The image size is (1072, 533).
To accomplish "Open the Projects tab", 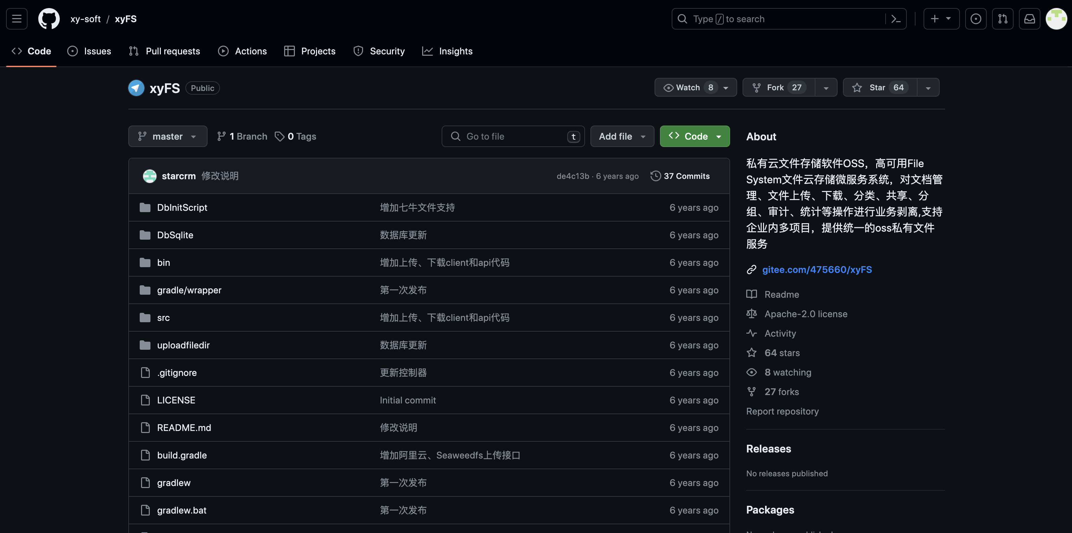I will 310,51.
